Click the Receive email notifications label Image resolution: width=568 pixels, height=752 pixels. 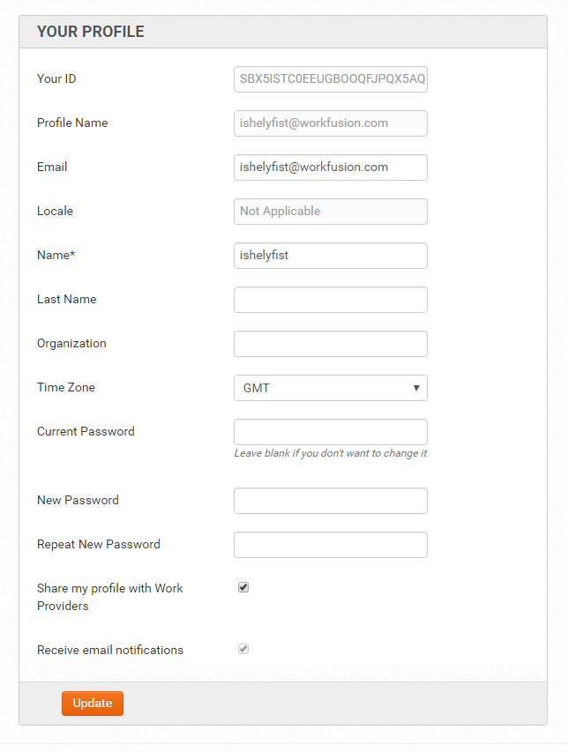110,650
